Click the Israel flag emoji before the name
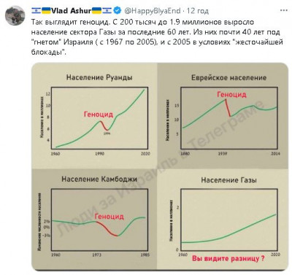Image resolution: width=292 pixels, height=275 pixels. 36,10
